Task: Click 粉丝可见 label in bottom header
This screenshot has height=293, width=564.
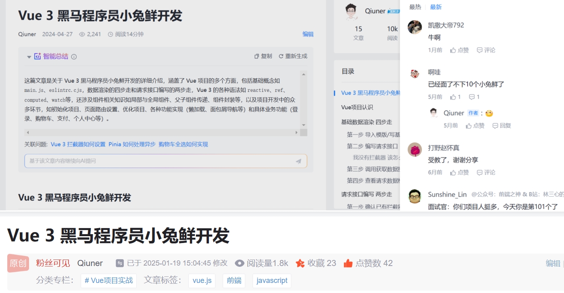Action: tap(53, 263)
